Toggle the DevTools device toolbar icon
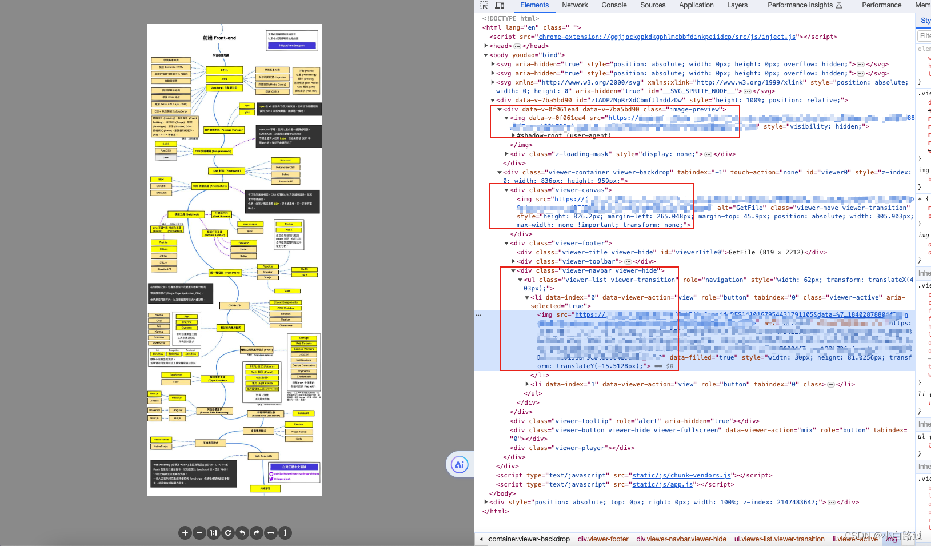Image resolution: width=931 pixels, height=546 pixels. point(500,5)
